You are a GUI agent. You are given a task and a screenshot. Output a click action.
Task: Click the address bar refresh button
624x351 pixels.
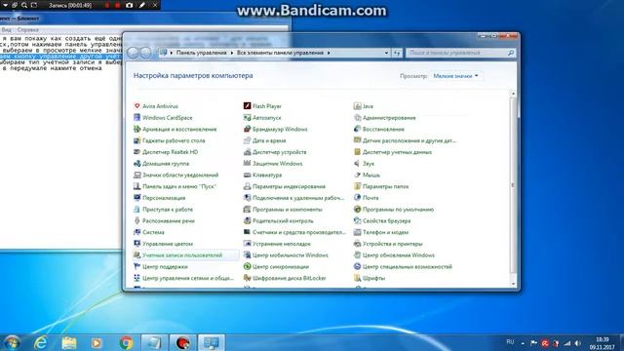click(x=397, y=53)
